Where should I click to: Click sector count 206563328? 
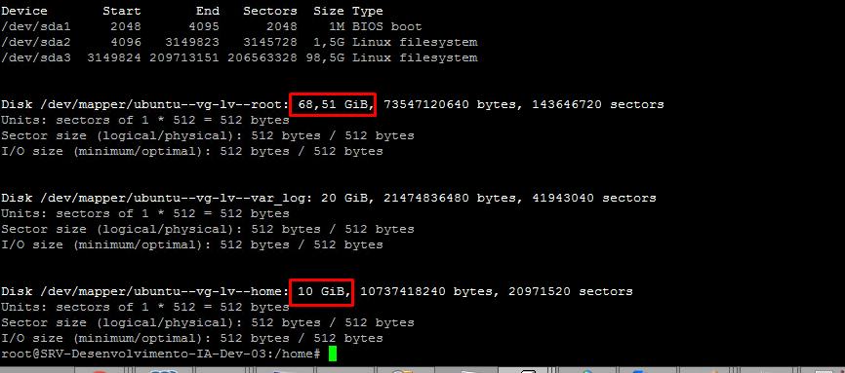262,57
